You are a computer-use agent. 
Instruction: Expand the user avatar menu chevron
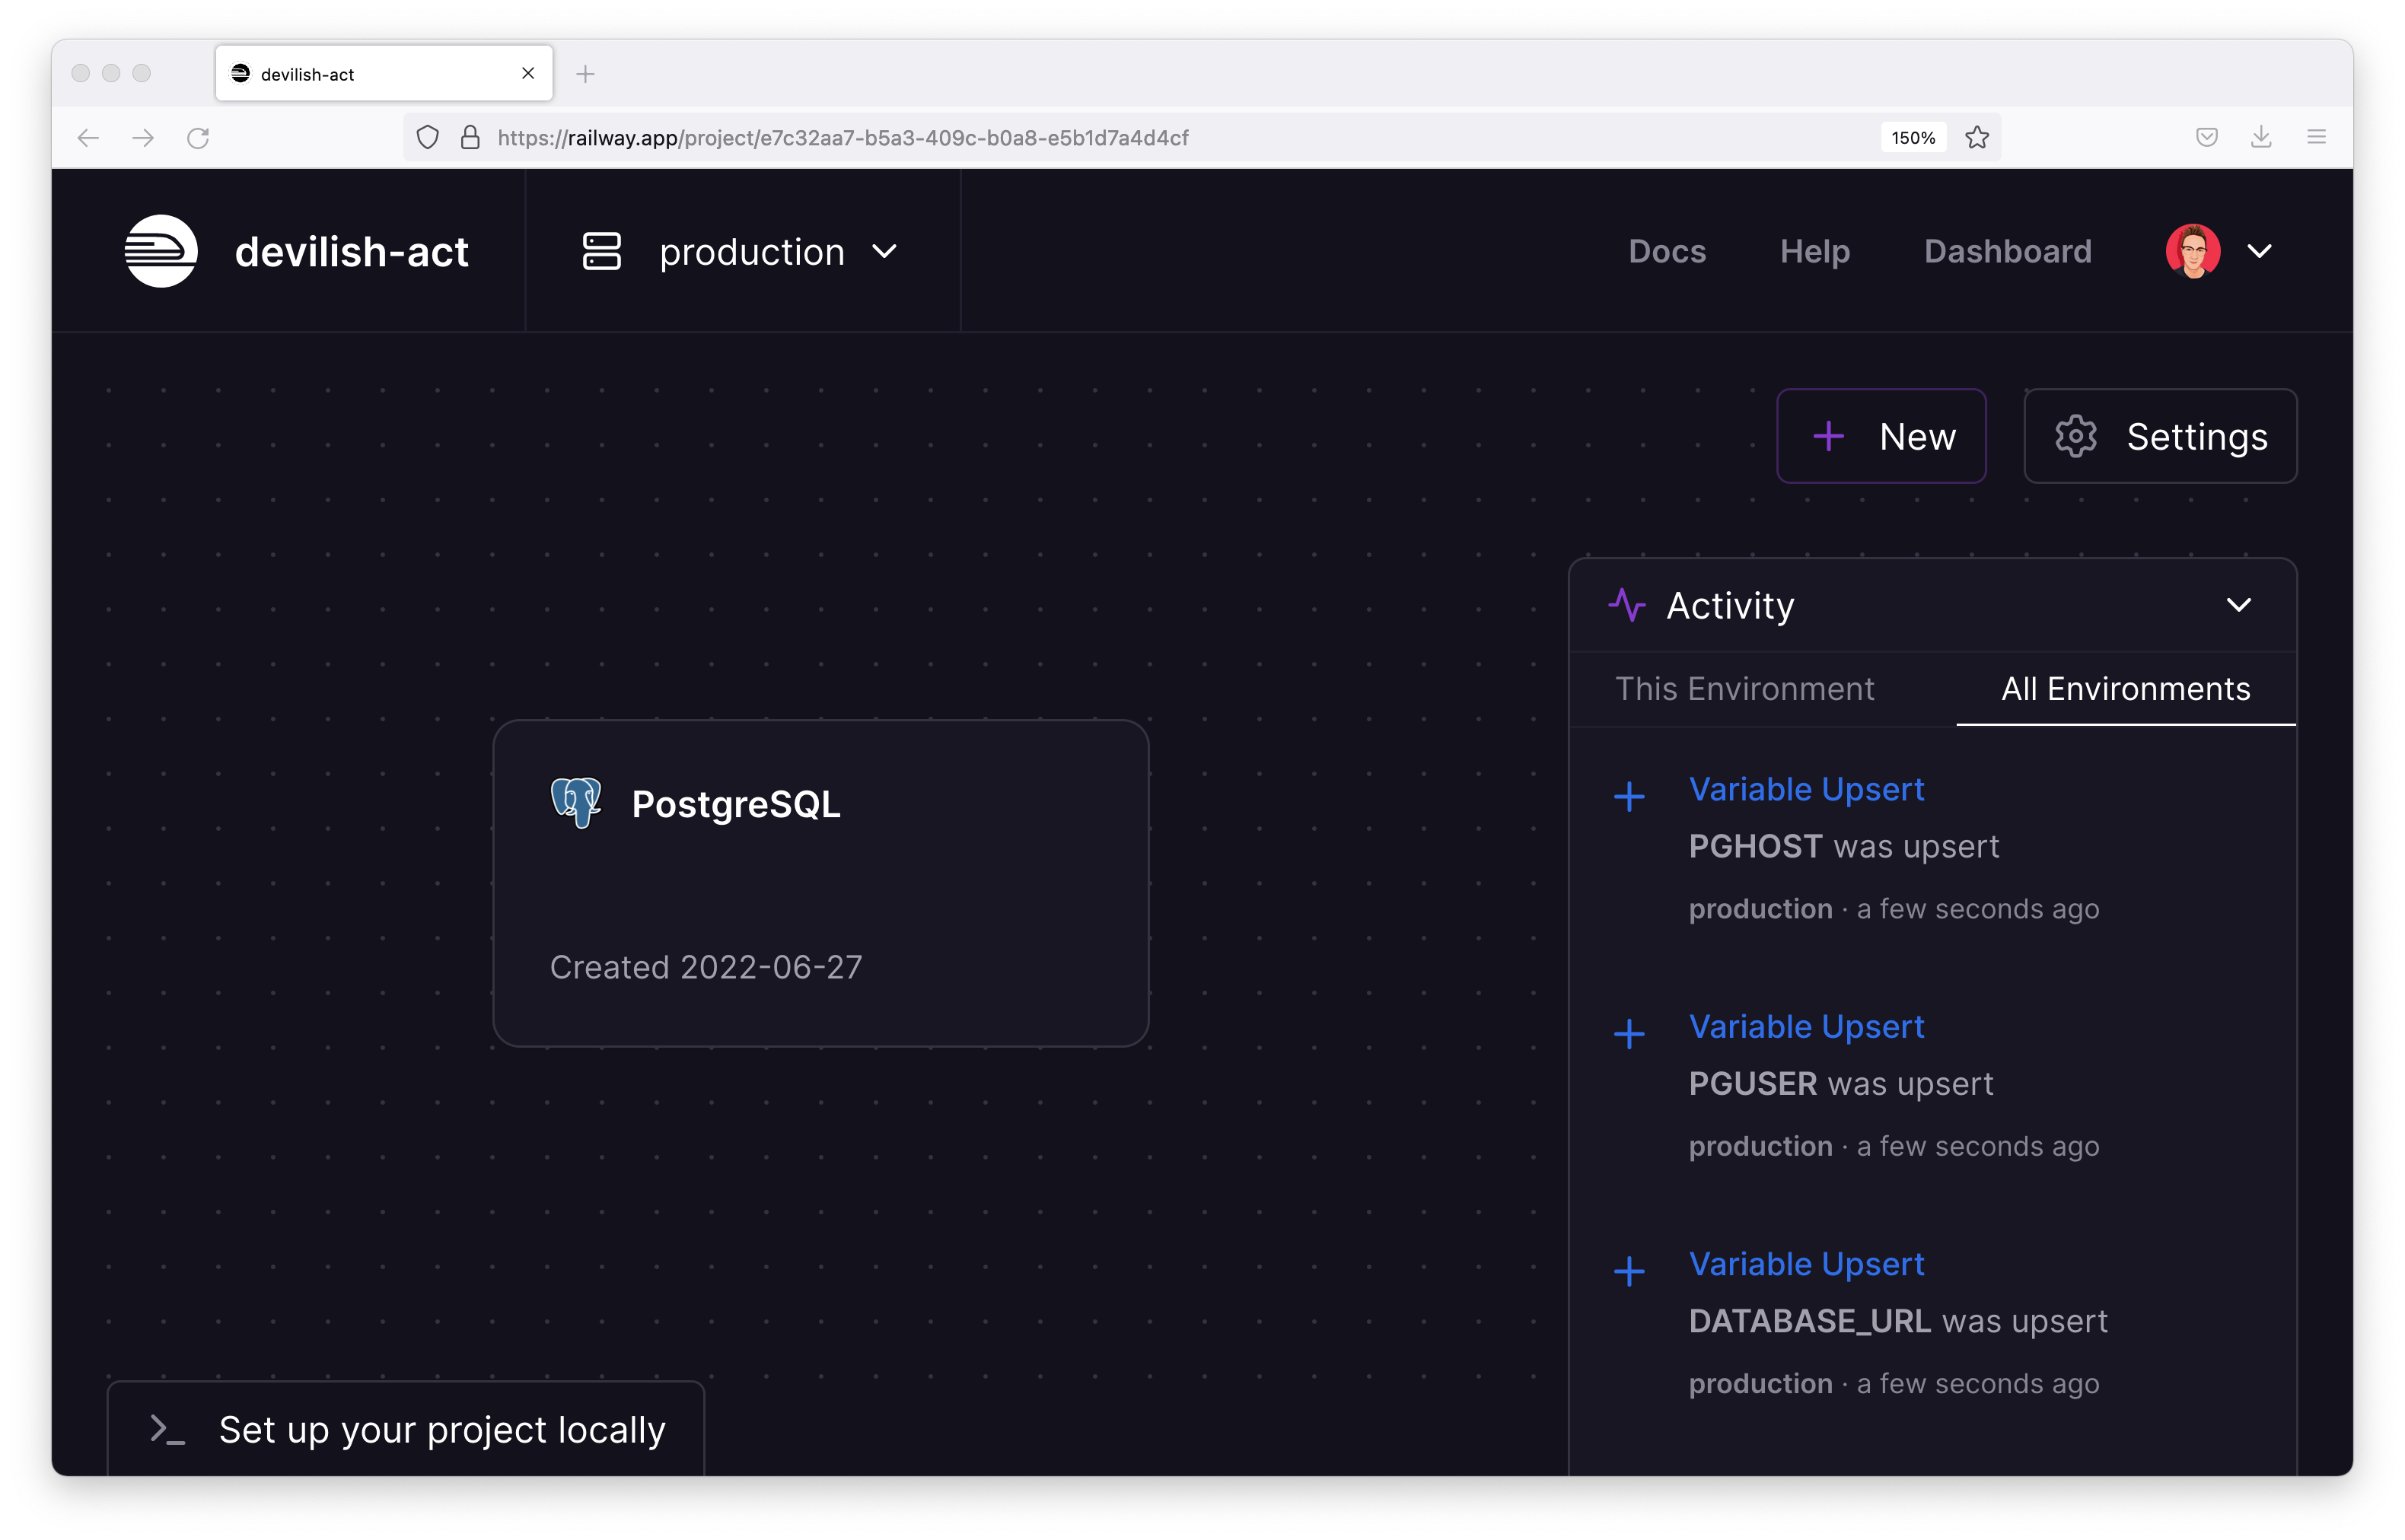2260,251
